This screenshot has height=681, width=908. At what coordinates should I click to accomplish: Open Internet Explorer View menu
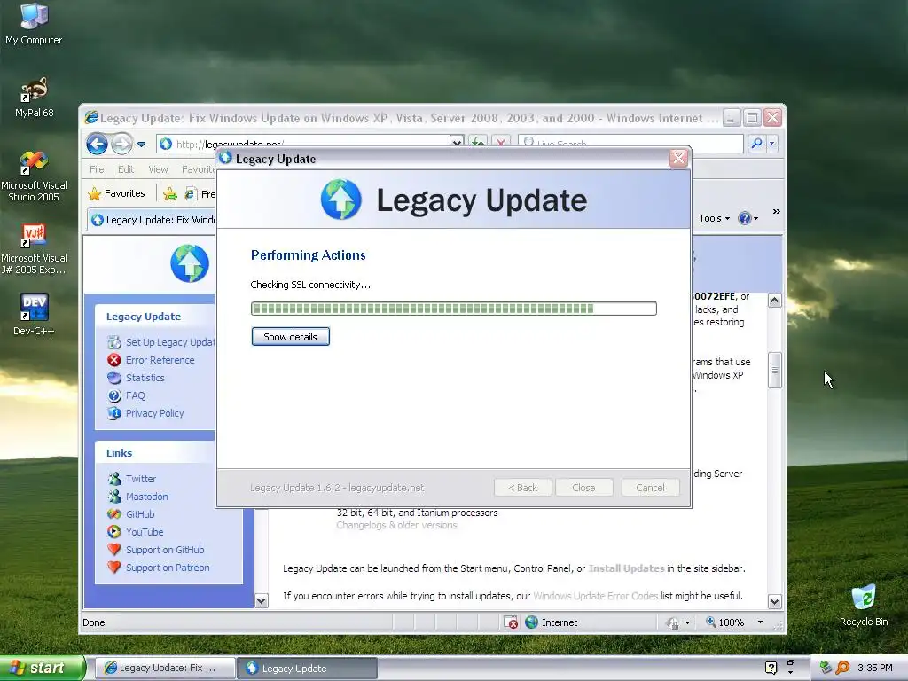point(158,169)
